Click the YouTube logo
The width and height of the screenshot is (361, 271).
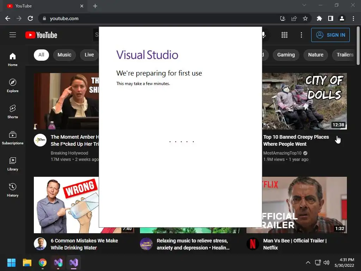pyautogui.click(x=41, y=35)
